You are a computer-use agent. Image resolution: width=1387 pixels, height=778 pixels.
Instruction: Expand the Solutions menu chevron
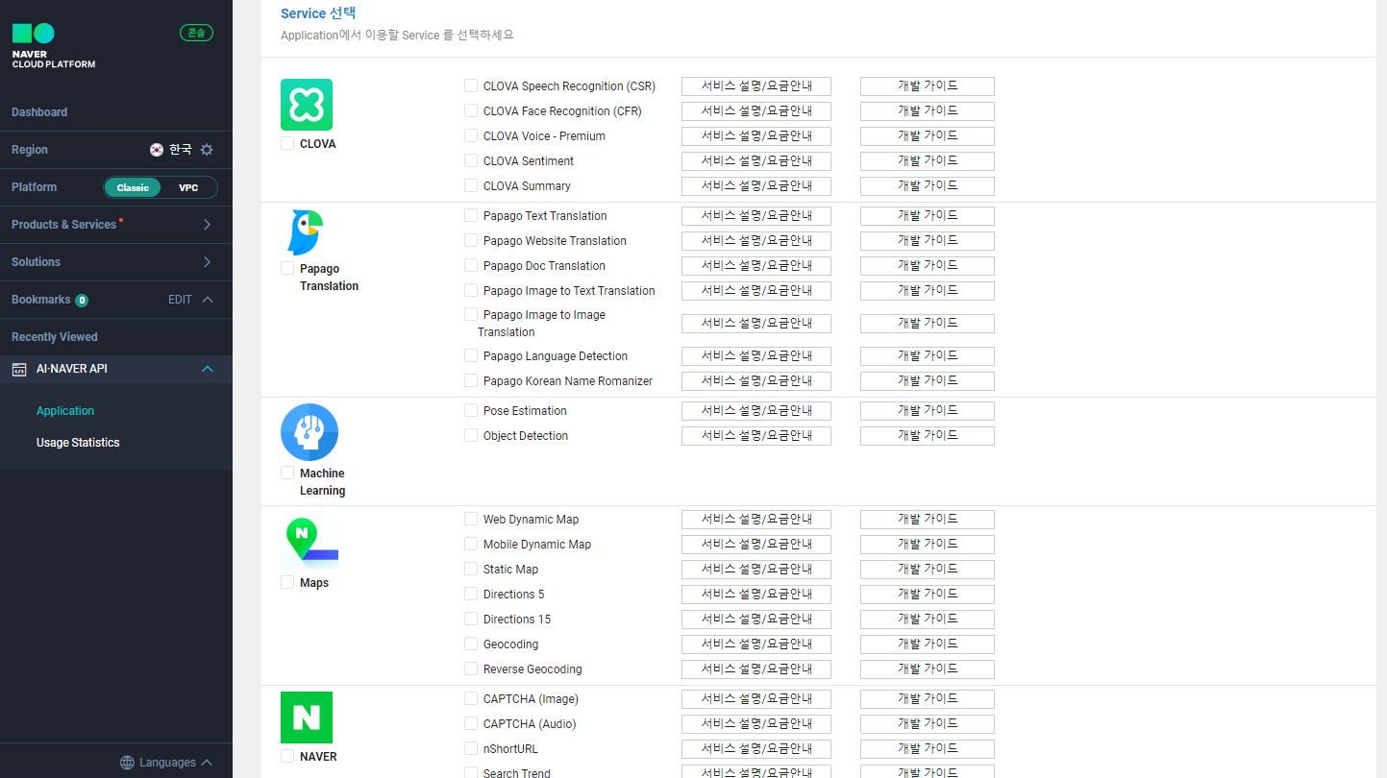pyautogui.click(x=208, y=262)
